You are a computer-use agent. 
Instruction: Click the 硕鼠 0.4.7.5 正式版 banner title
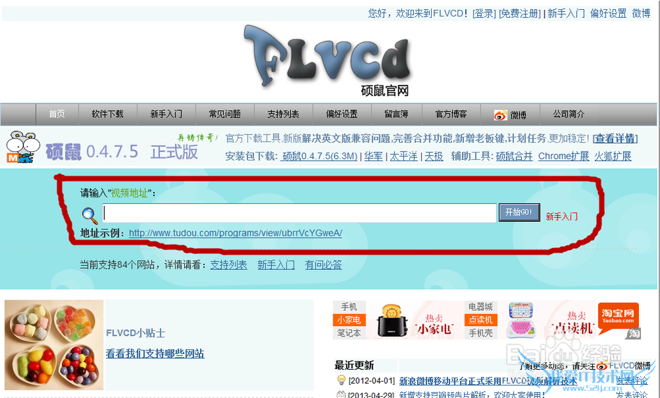point(121,152)
